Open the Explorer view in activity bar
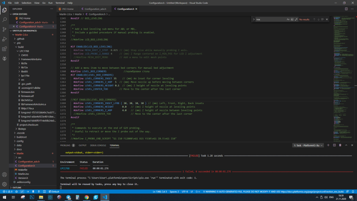357x201 pixels. click(5, 10)
